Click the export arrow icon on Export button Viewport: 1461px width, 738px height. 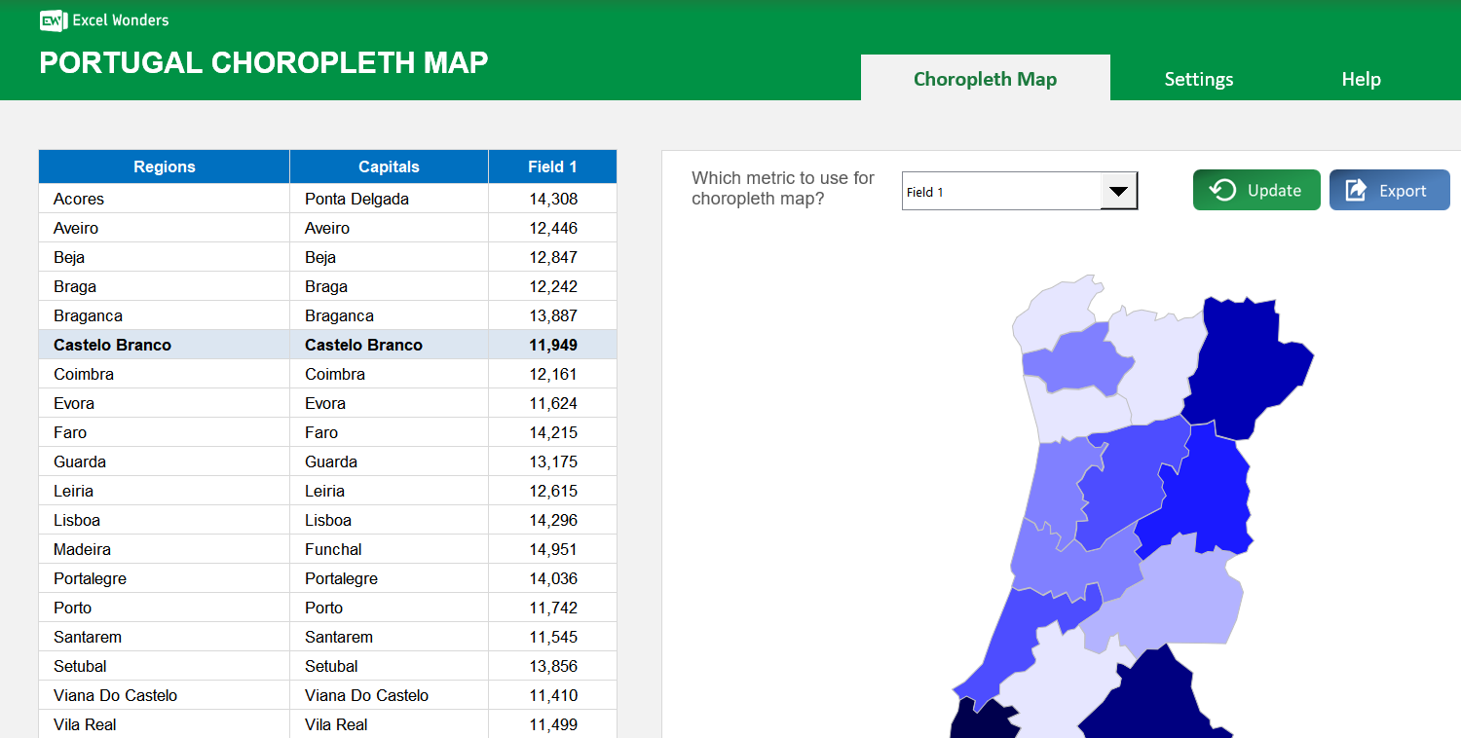pos(1355,190)
